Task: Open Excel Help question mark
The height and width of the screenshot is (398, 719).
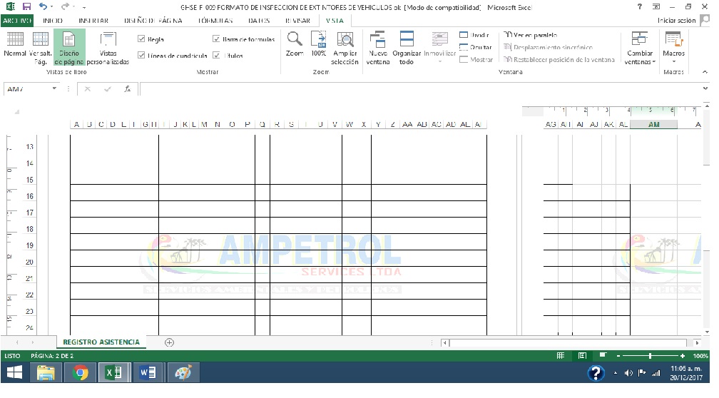Action: (640, 7)
